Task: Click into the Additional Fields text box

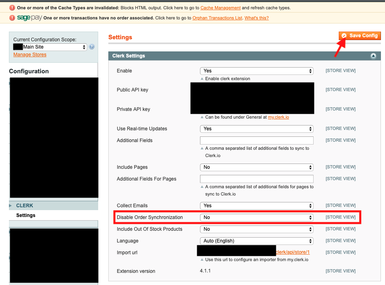Action: click(x=257, y=140)
